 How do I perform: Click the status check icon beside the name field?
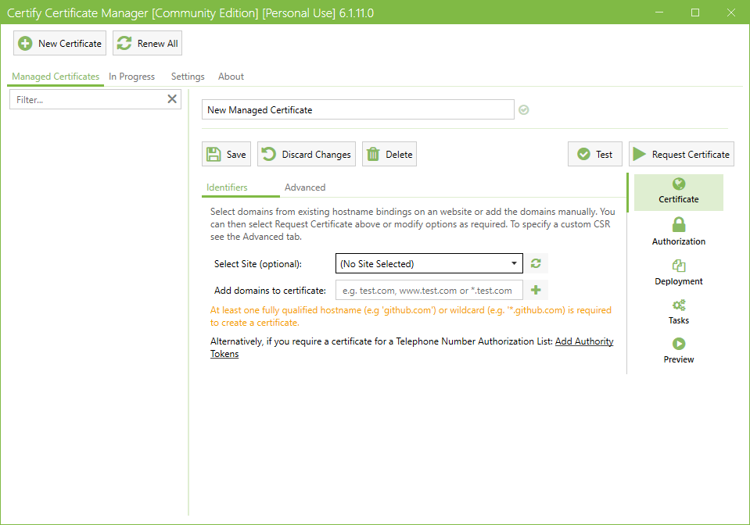coord(524,110)
